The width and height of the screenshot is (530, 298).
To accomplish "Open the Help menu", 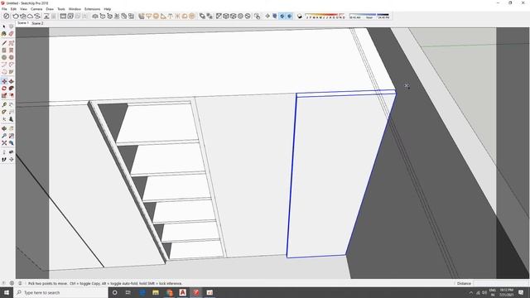I will click(x=108, y=9).
